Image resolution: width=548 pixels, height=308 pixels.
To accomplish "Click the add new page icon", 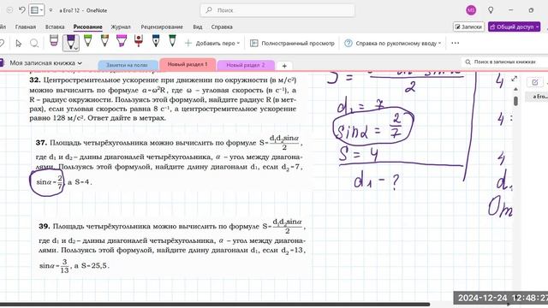I will click(534, 82).
